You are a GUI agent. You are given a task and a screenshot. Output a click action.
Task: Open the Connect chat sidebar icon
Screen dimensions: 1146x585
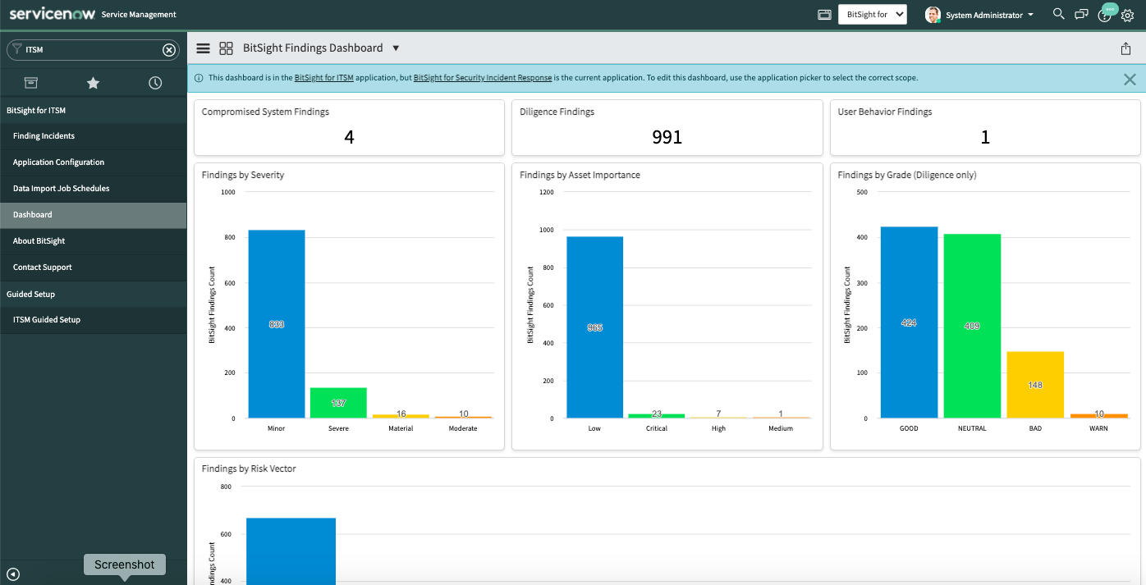click(x=1082, y=15)
